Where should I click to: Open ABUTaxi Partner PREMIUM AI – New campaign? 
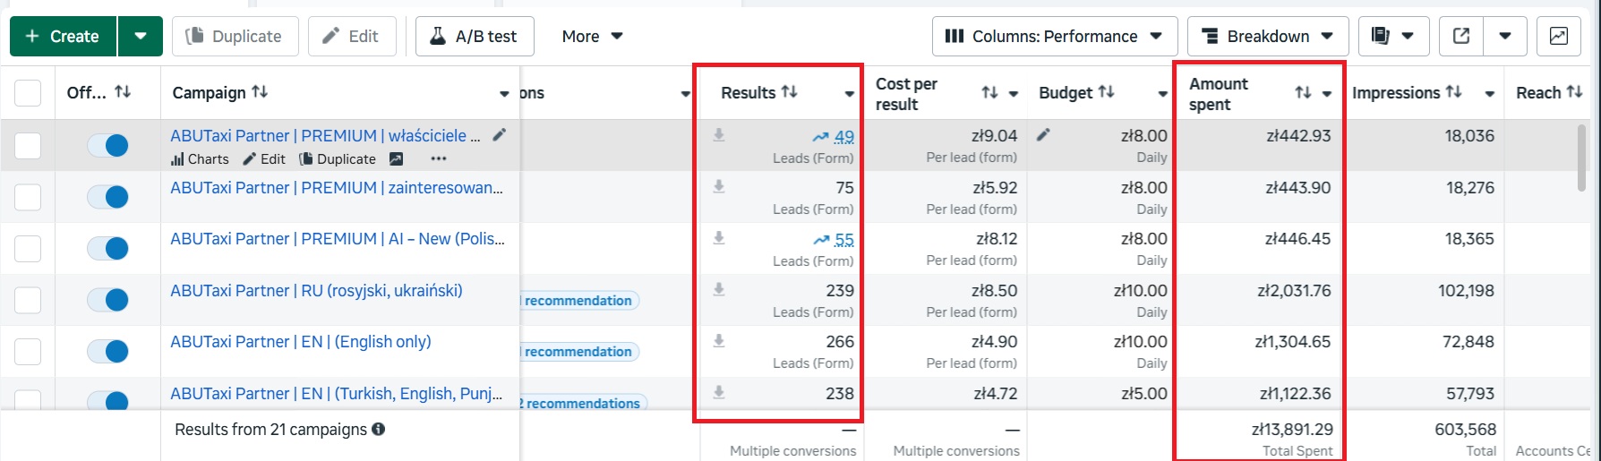point(337,239)
